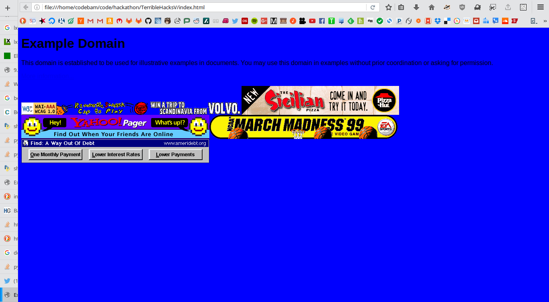This screenshot has height=302, width=549.
Task: Click the Yahoo! Pager banner ad
Action: point(115,127)
